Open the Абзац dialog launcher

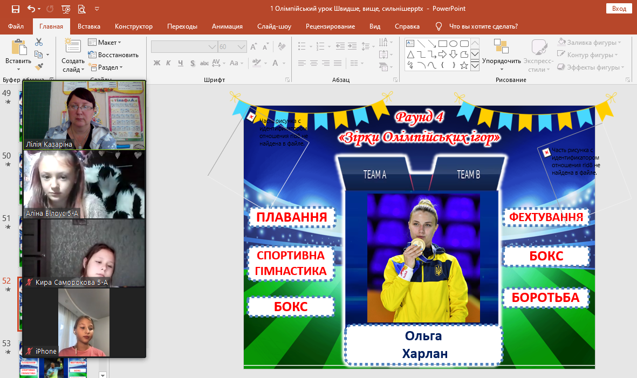(x=395, y=80)
